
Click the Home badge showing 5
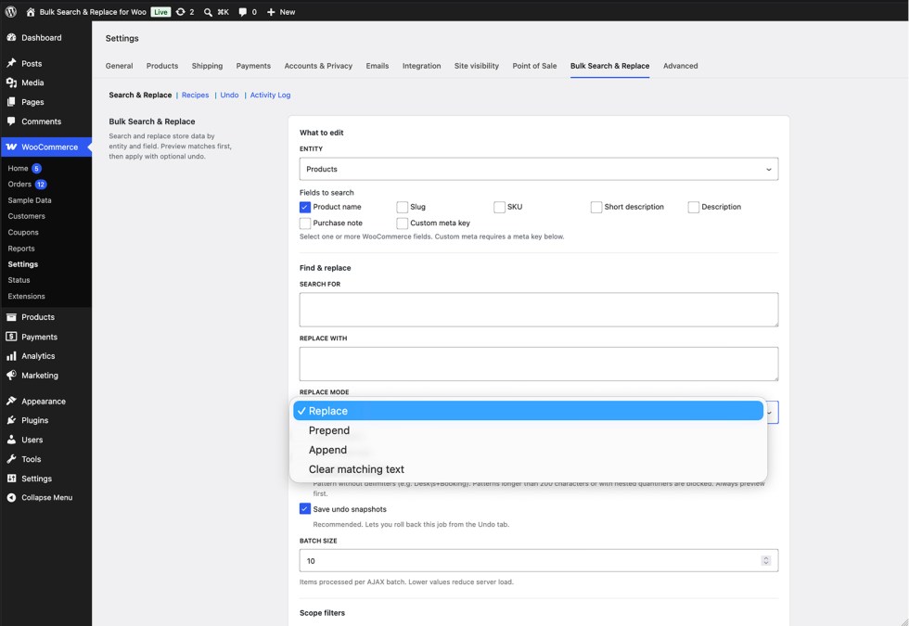(36, 169)
